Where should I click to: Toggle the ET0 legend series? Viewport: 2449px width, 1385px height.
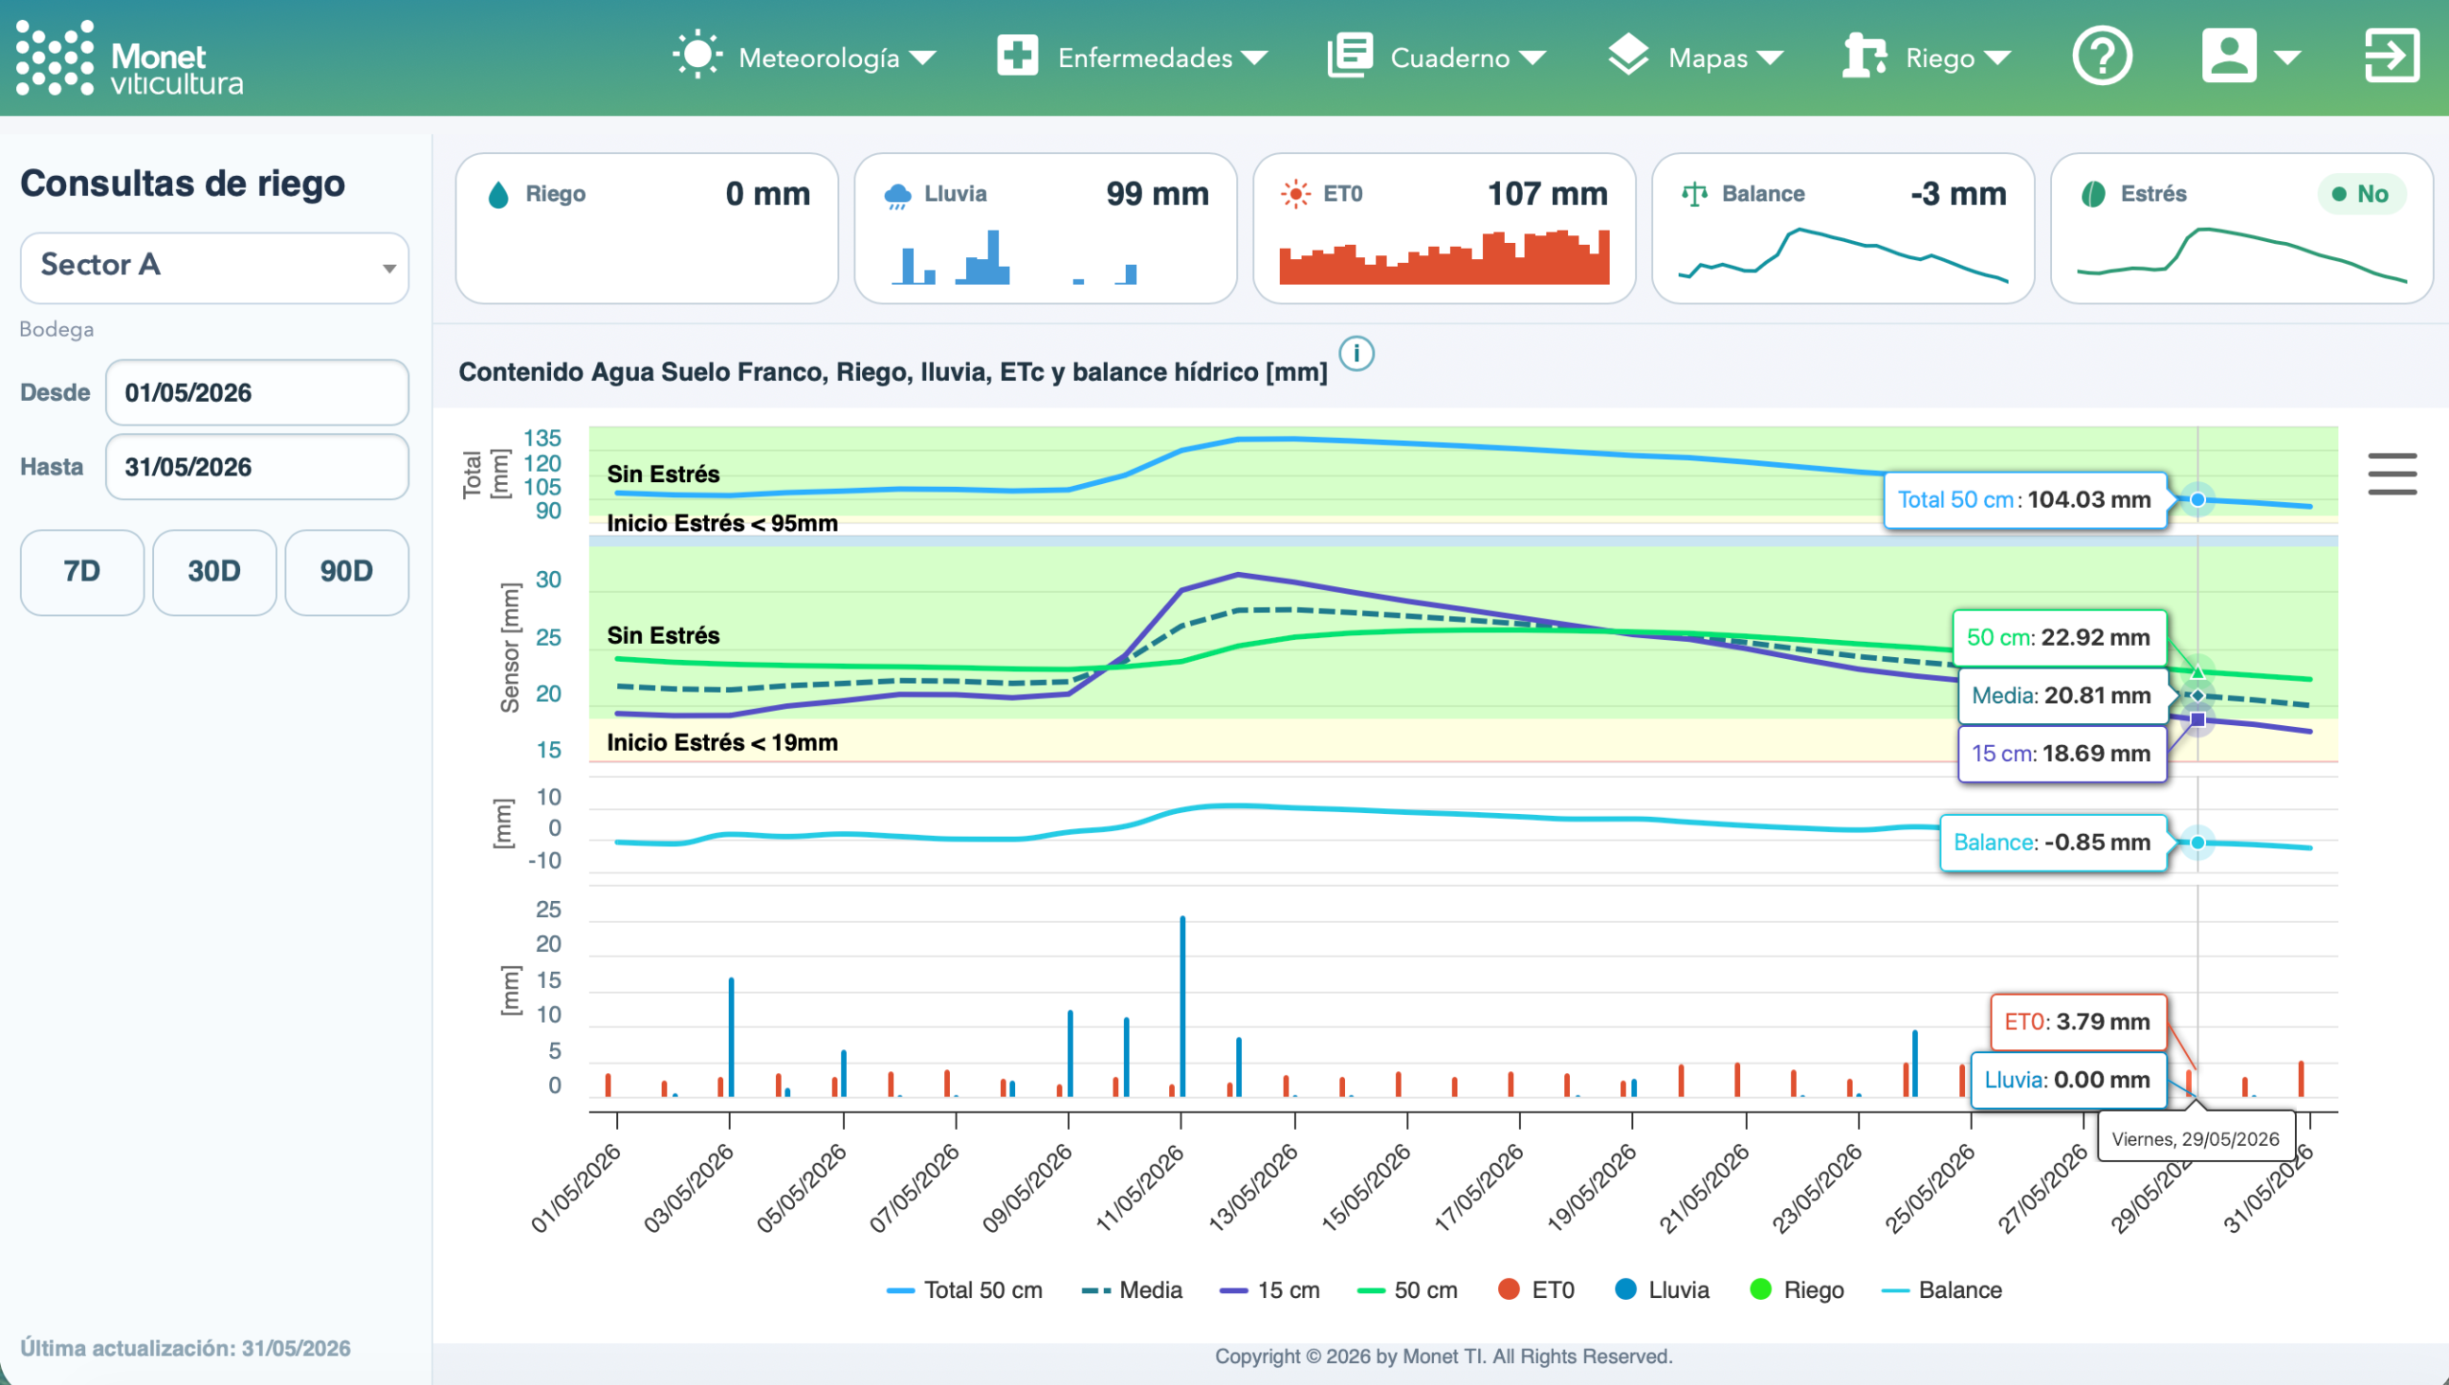tap(1536, 1290)
